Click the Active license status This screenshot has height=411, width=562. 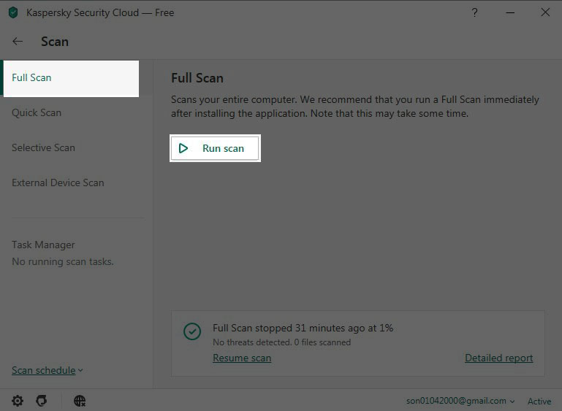tap(539, 402)
